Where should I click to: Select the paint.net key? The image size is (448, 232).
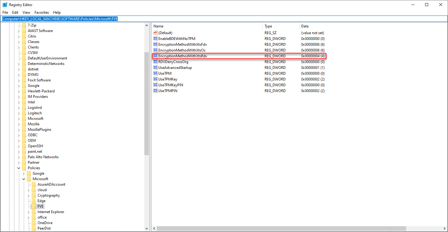(x=35, y=152)
